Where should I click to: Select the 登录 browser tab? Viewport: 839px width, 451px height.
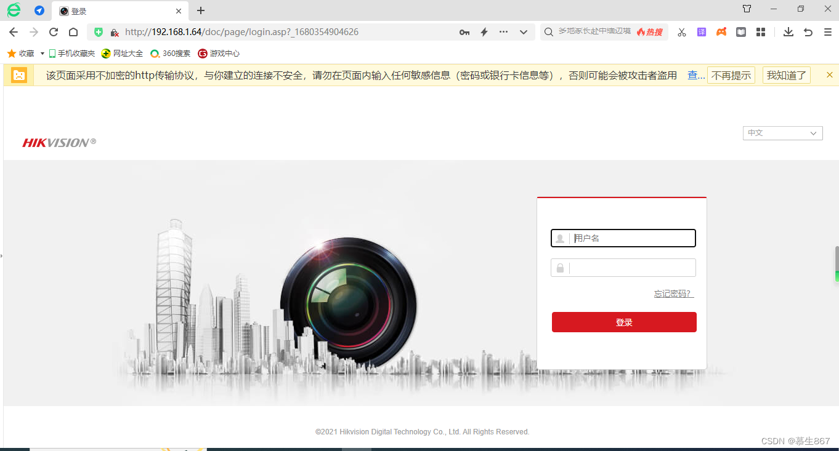pyautogui.click(x=120, y=11)
